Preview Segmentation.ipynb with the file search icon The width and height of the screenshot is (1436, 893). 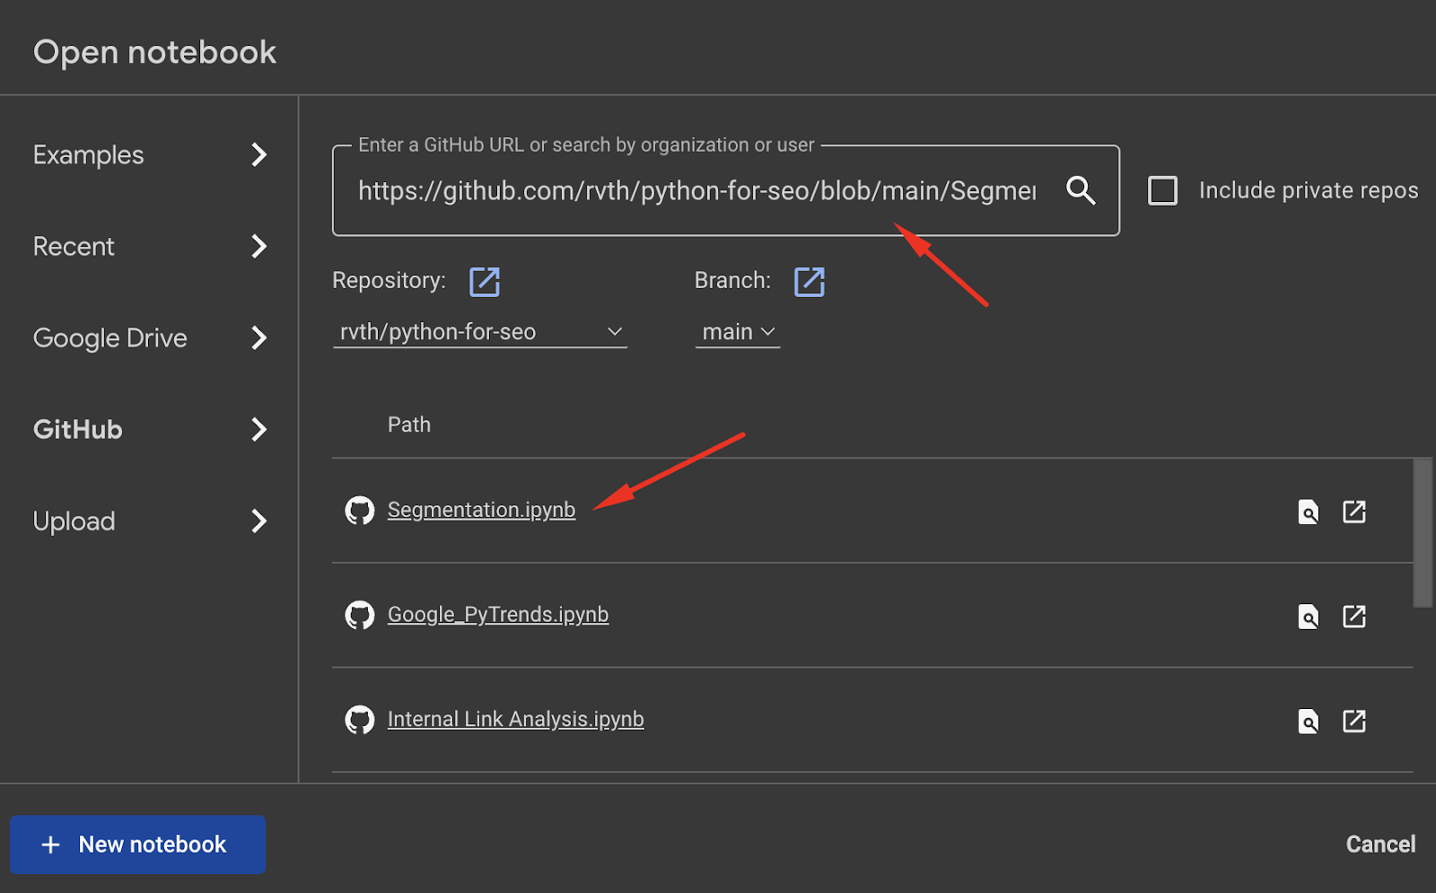pos(1309,512)
